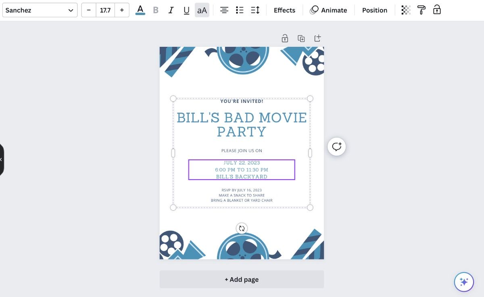Toggle uppercase aA formatting
The height and width of the screenshot is (297, 484).
click(x=202, y=10)
